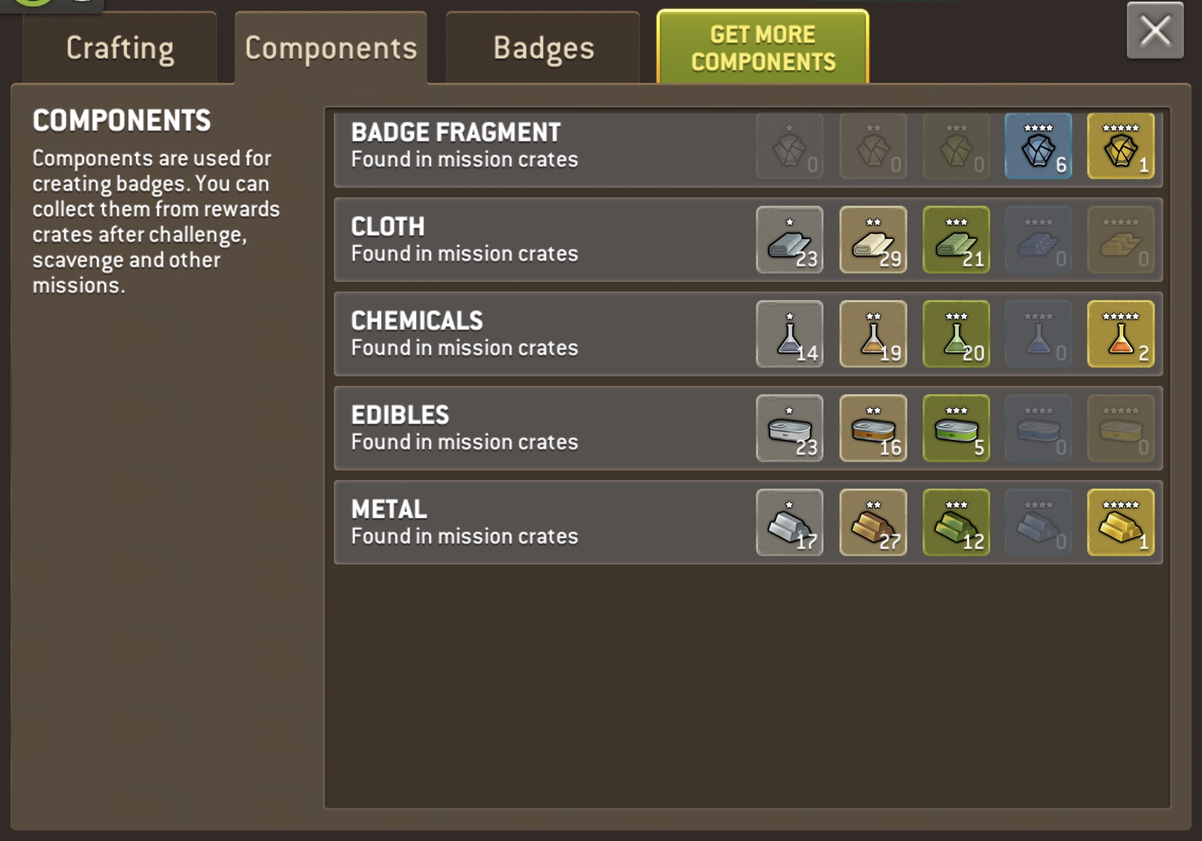Select the four-star blue badge fragment
Screen dimensions: 1202x841
tap(1038, 146)
